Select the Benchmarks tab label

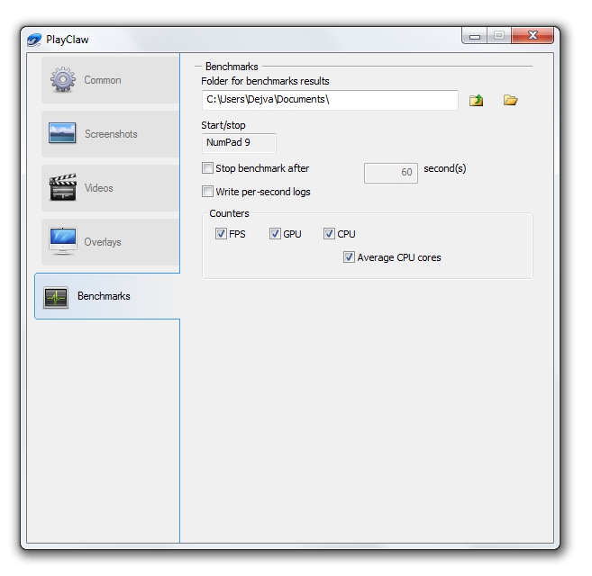coord(104,296)
